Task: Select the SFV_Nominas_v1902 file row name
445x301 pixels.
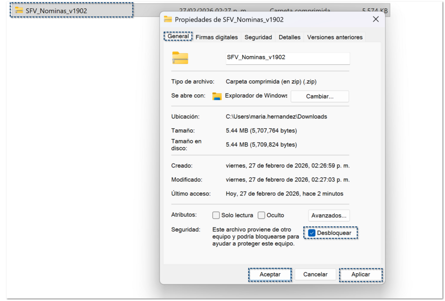Action: [56, 11]
